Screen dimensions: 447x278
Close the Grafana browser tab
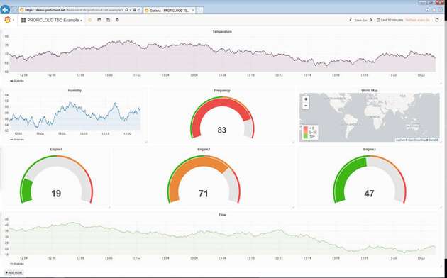(193, 10)
